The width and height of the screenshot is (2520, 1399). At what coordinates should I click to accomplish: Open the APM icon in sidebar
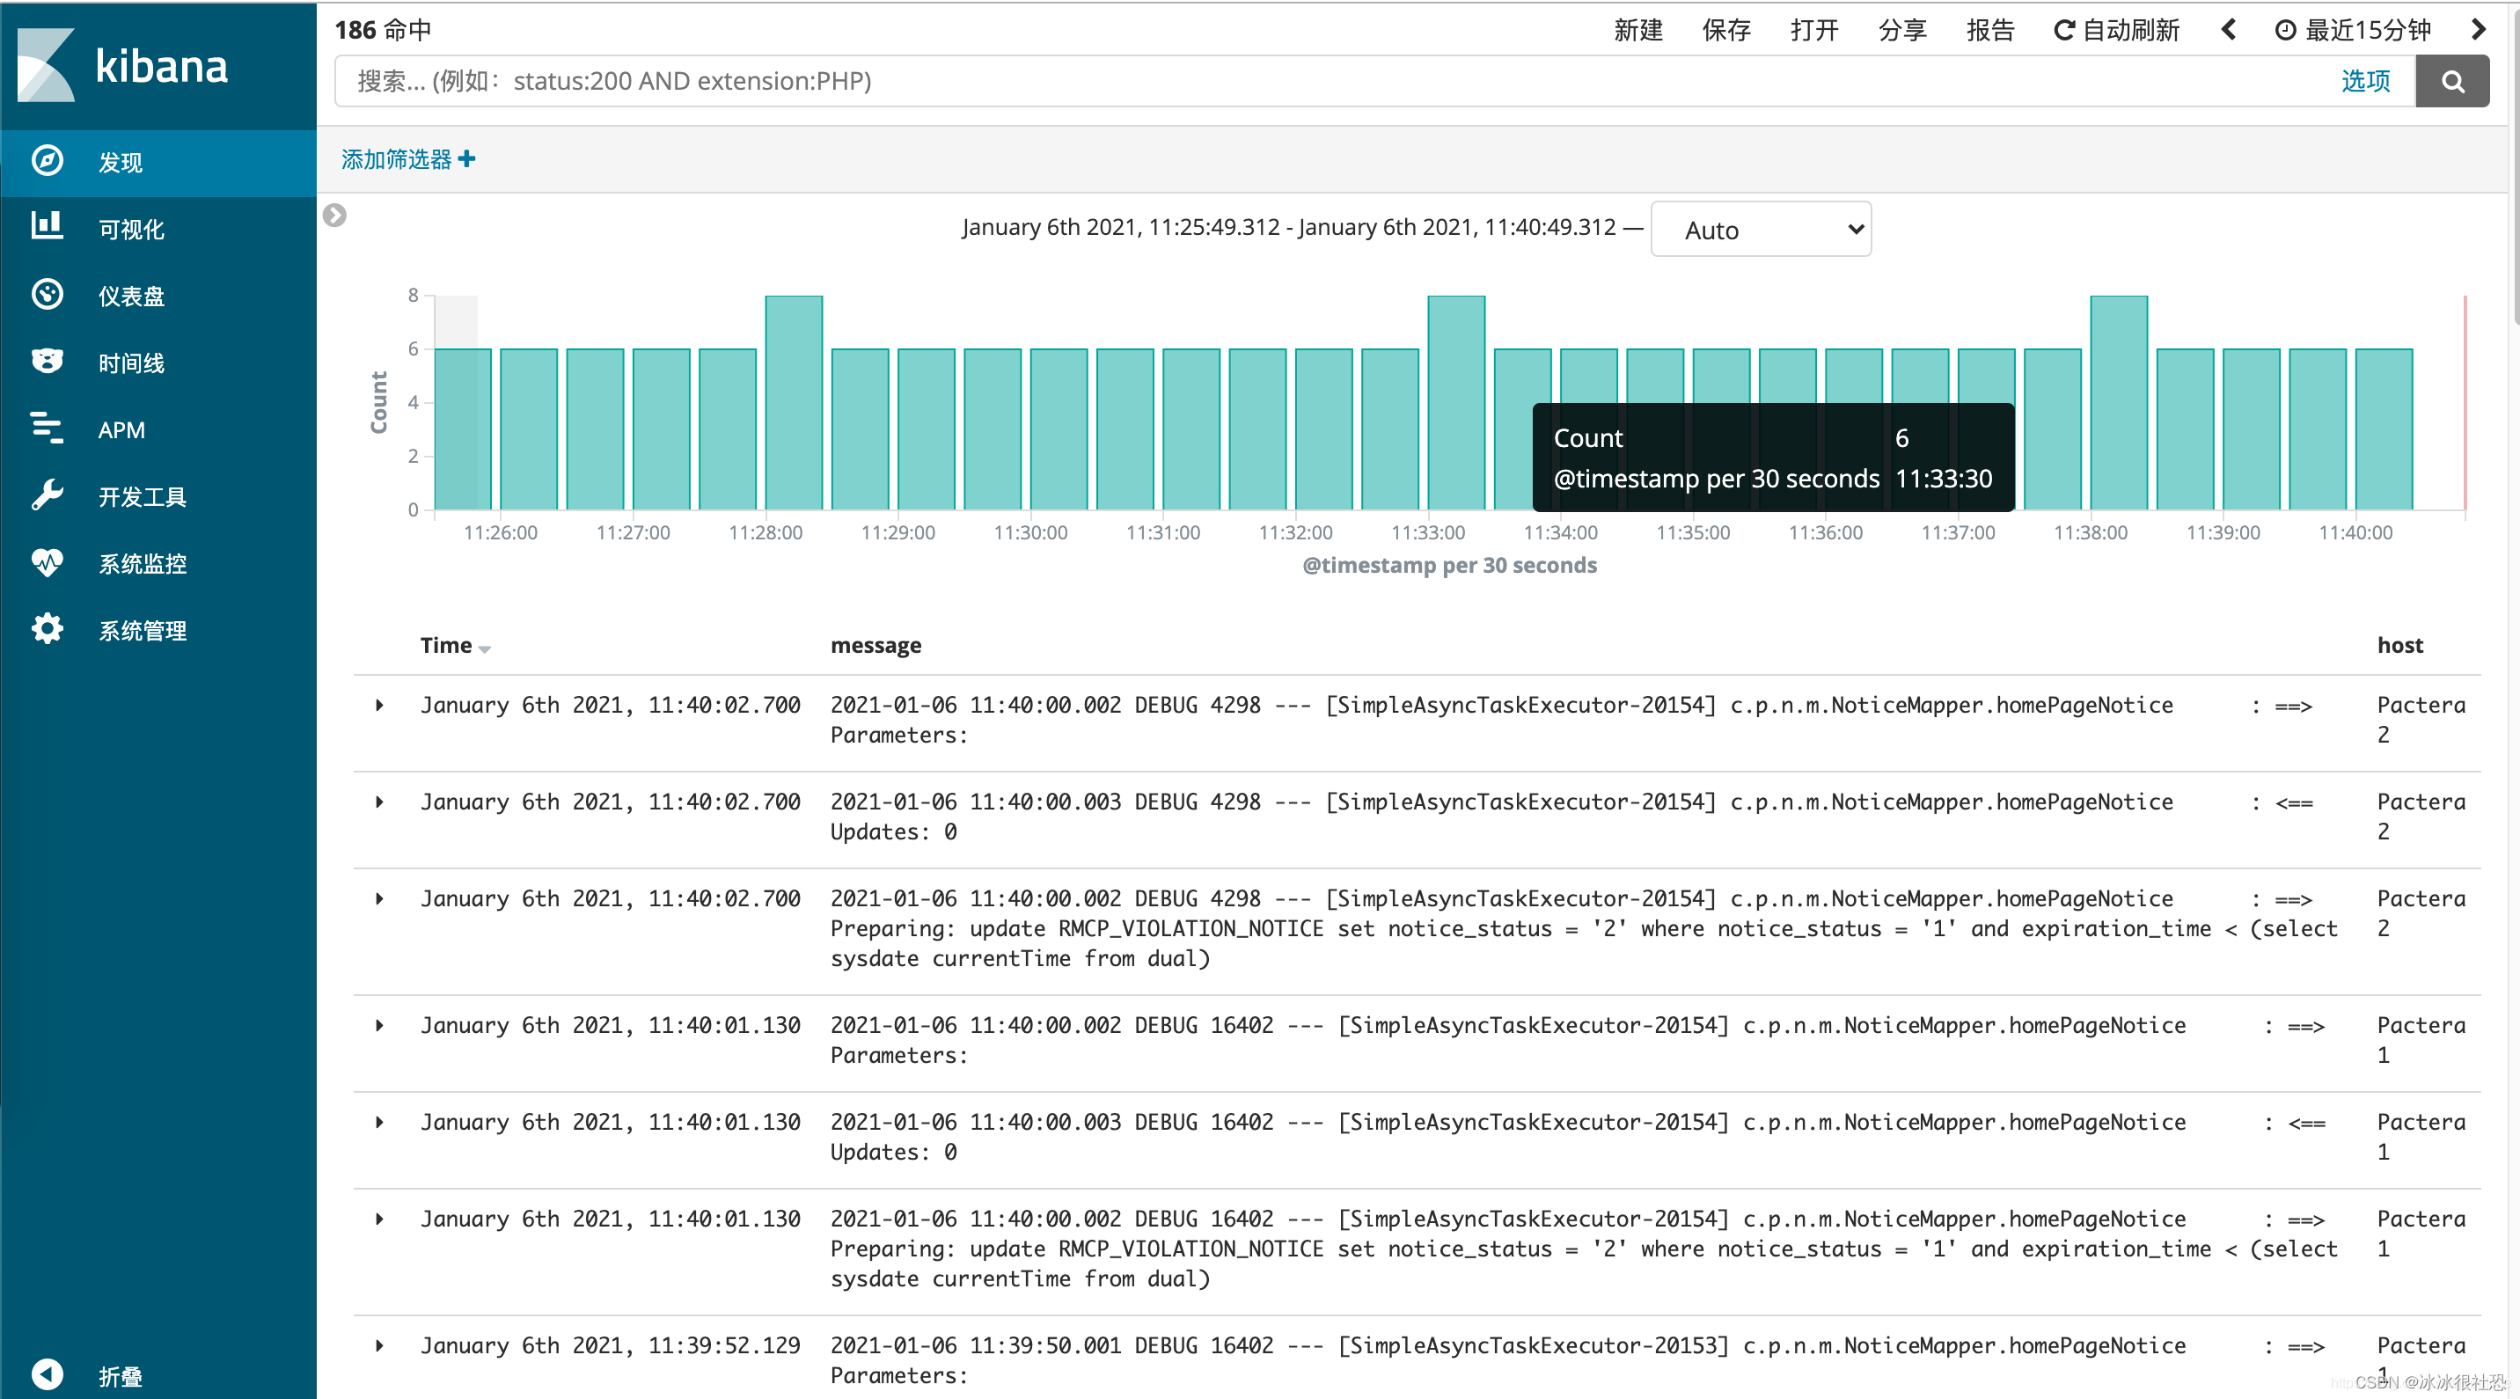click(x=47, y=428)
